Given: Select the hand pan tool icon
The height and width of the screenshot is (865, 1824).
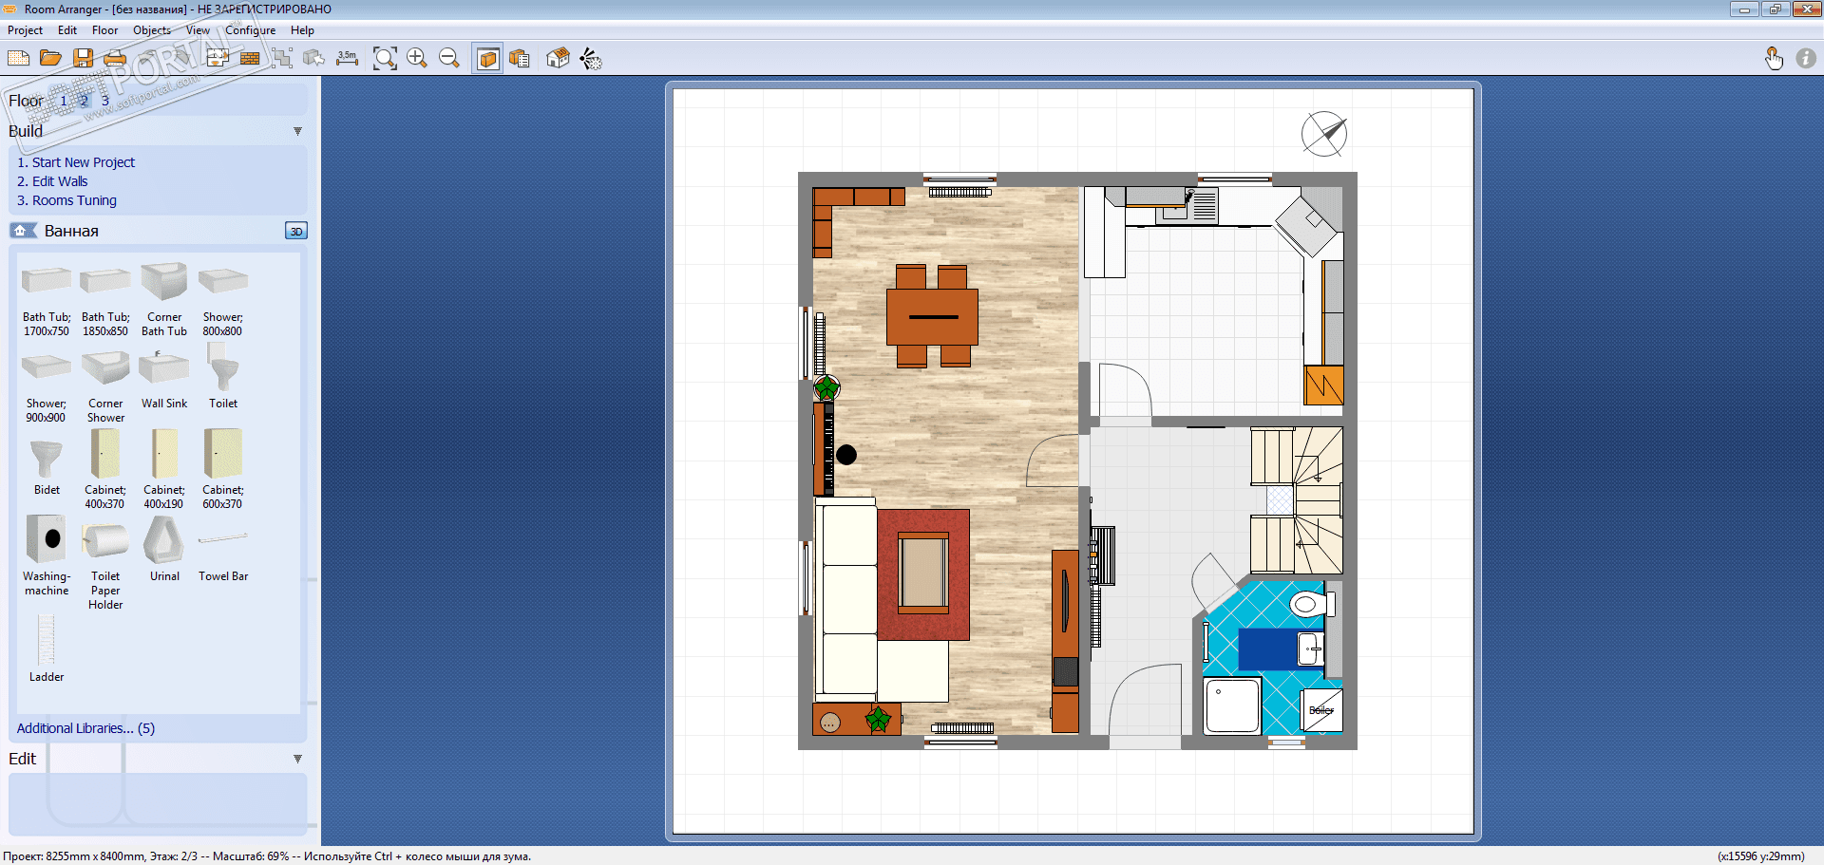Looking at the screenshot, I should [x=1774, y=59].
